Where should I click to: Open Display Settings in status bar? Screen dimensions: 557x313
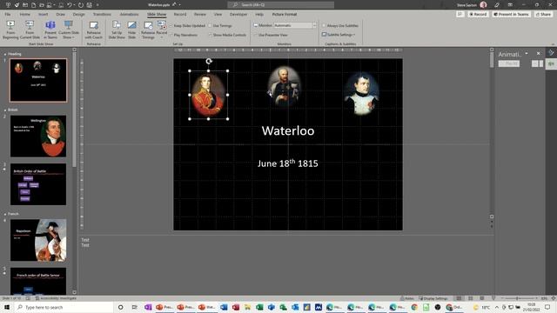point(433,298)
